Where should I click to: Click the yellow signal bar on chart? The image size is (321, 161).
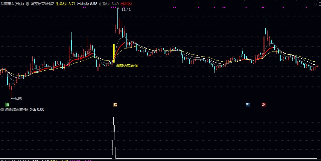tap(114, 53)
